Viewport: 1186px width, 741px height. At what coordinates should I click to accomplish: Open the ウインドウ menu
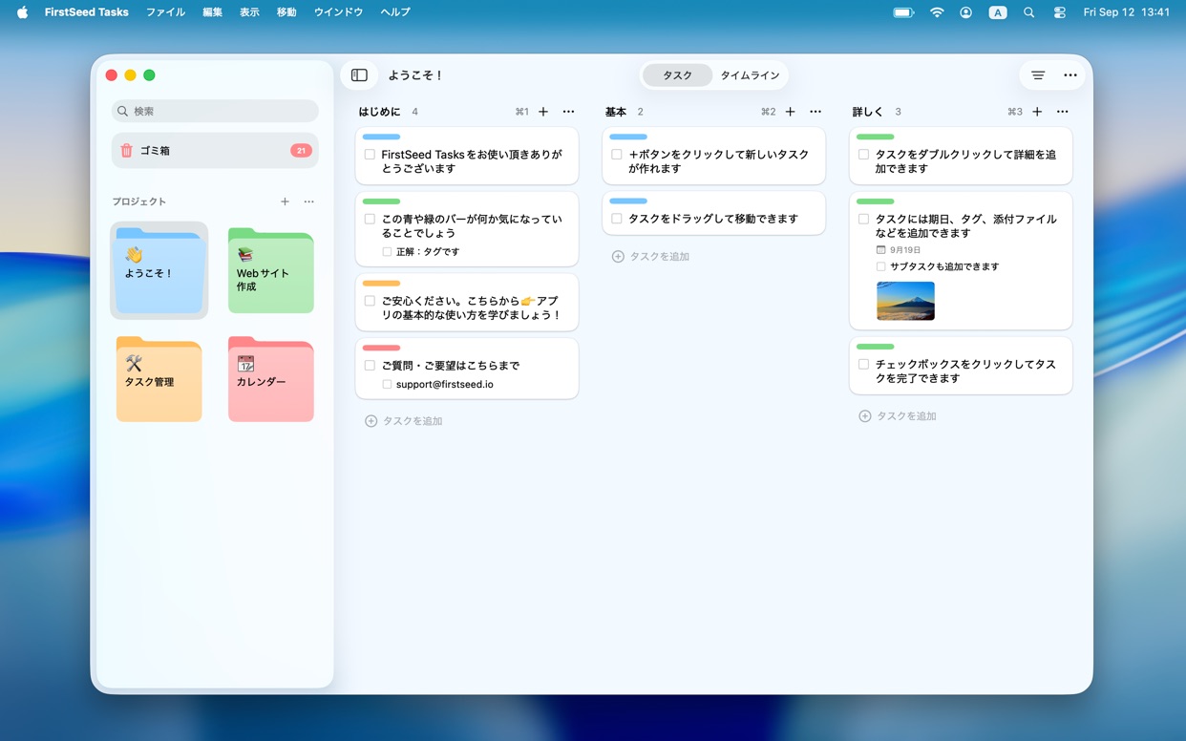[x=338, y=12]
